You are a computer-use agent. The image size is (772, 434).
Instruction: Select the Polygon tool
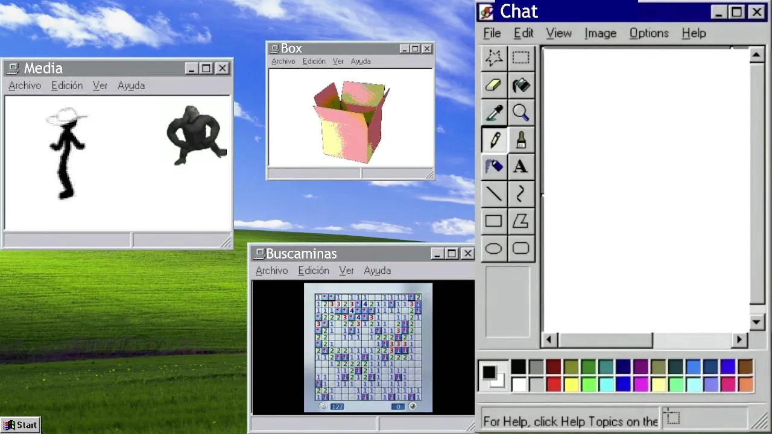click(520, 221)
